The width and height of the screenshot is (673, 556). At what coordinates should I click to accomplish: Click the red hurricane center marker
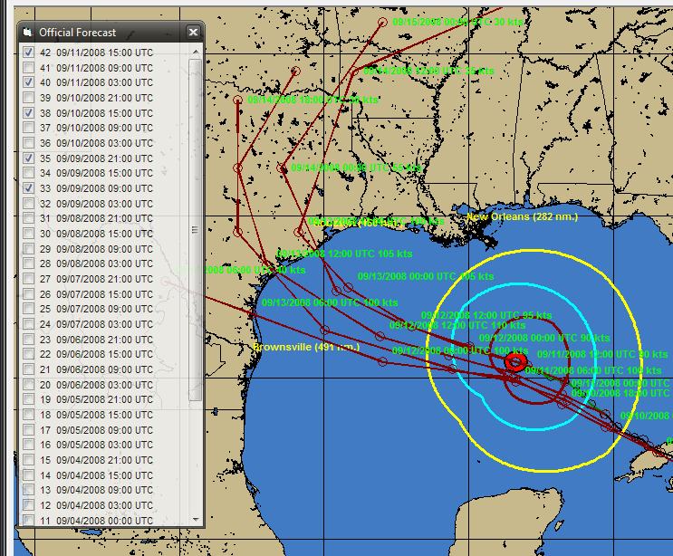[515, 362]
